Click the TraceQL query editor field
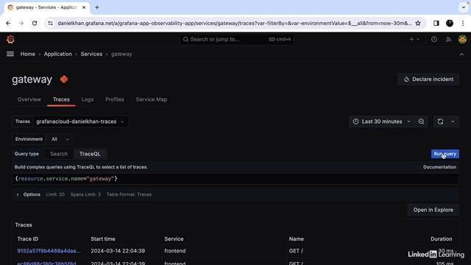This screenshot has height=265, width=471. [235, 179]
